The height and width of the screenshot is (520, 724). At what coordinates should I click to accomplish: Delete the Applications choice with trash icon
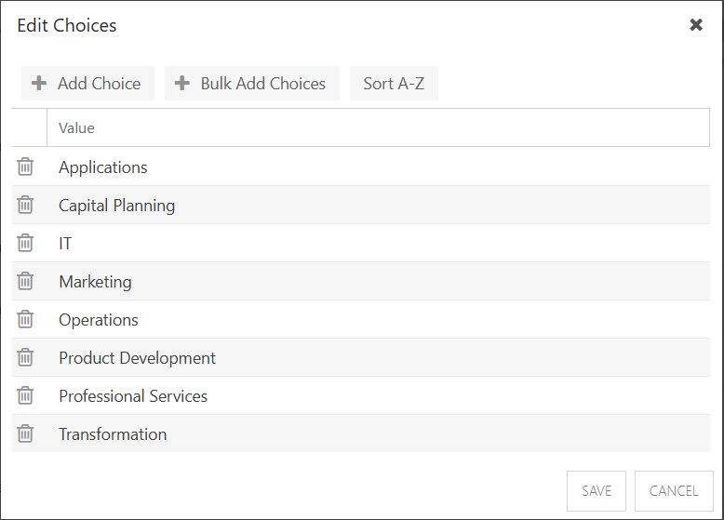[25, 167]
